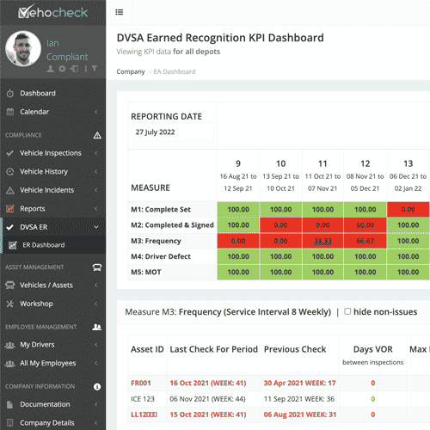The width and height of the screenshot is (430, 430).
Task: Open asset FR001 link
Action: click(x=141, y=383)
